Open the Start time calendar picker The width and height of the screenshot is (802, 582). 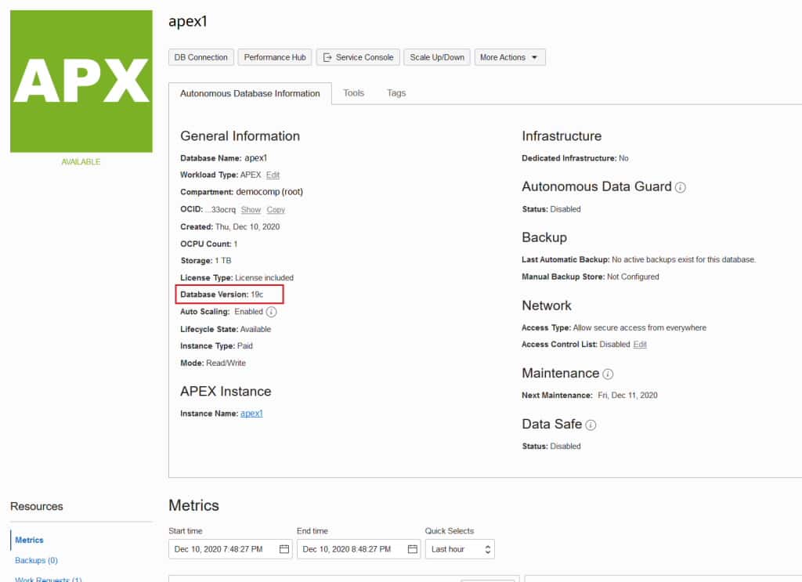click(x=285, y=549)
